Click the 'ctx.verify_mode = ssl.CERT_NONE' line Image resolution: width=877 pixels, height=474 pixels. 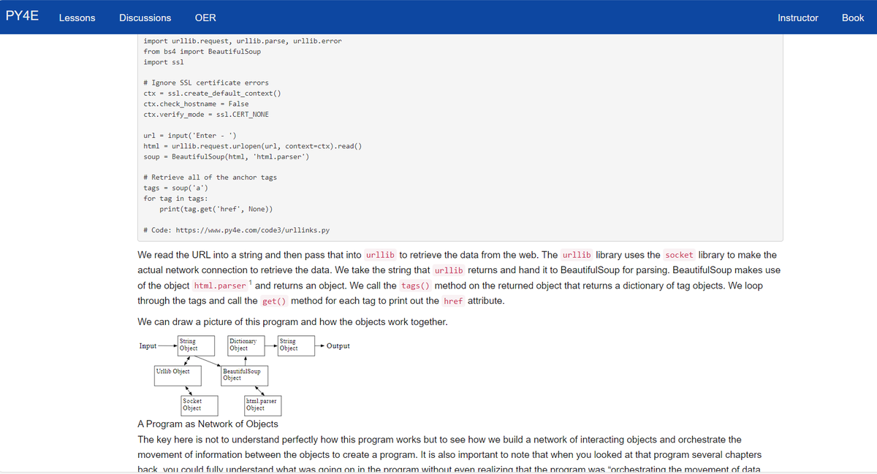point(206,115)
